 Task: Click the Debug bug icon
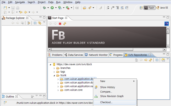tap(44, 8)
